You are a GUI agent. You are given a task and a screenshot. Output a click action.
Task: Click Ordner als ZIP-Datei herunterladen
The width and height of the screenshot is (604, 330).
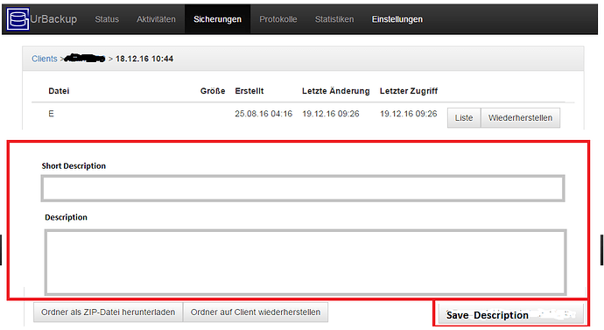pyautogui.click(x=109, y=312)
